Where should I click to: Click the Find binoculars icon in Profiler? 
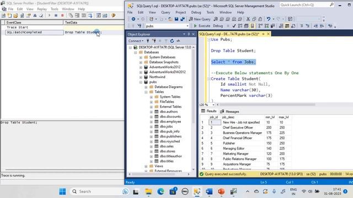[35, 15]
